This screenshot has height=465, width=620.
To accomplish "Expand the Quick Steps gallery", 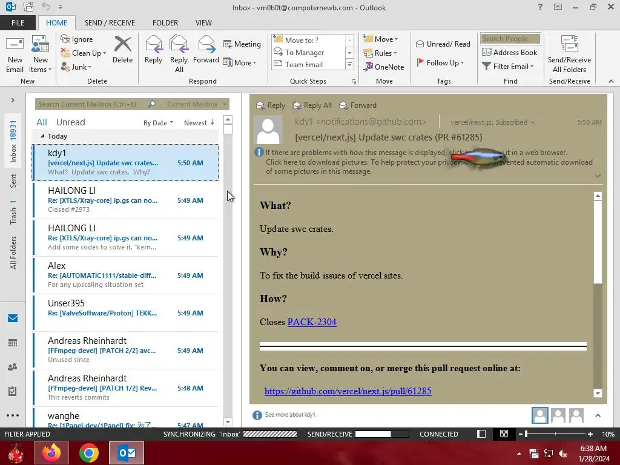I will (x=349, y=64).
